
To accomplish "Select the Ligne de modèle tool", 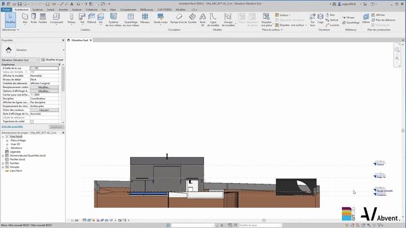I will coord(213,20).
